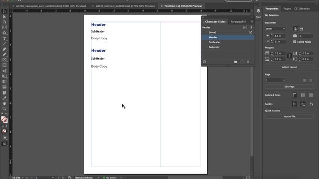Select the [None] character style

tap(228, 32)
